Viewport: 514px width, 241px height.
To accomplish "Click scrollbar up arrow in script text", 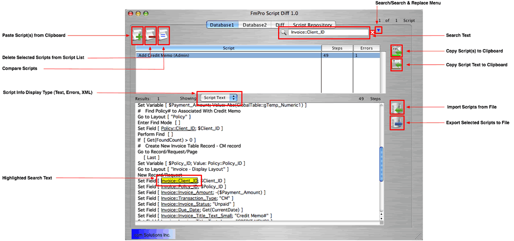I will 381,213.
